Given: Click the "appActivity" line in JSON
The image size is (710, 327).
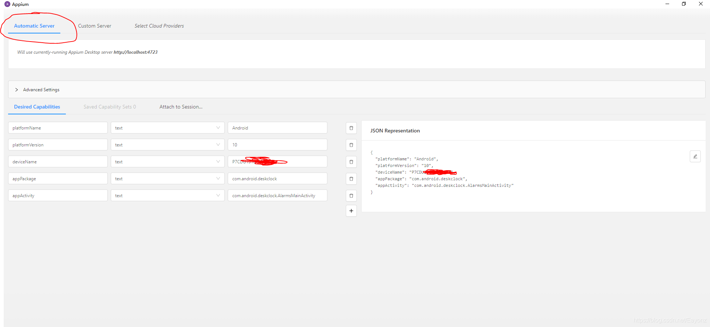Looking at the screenshot, I should tap(444, 185).
